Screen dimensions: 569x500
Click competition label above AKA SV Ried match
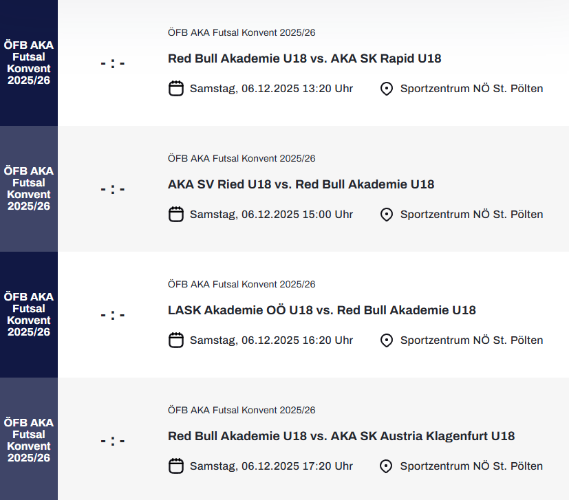[241, 158]
